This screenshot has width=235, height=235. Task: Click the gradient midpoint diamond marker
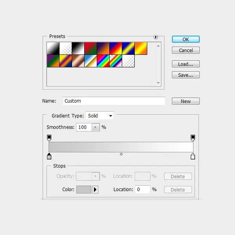pyautogui.click(x=121, y=154)
